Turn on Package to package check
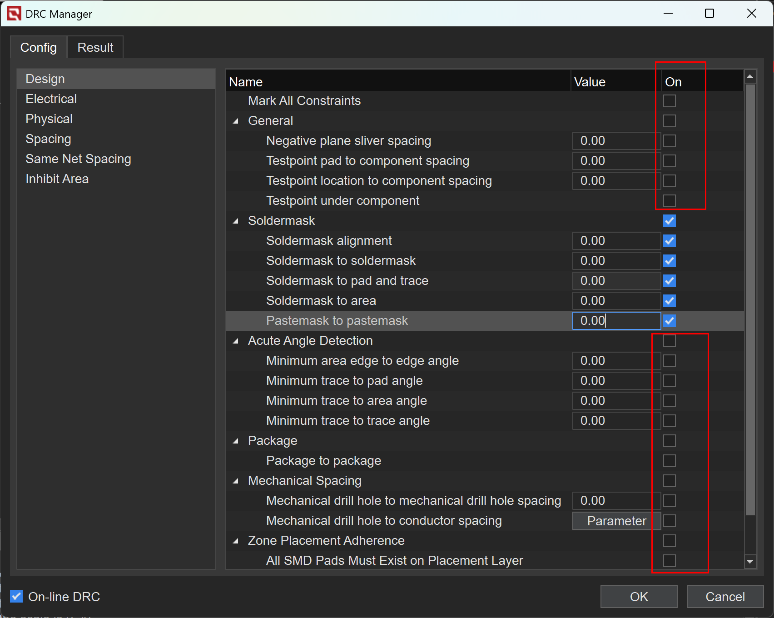 [669, 461]
